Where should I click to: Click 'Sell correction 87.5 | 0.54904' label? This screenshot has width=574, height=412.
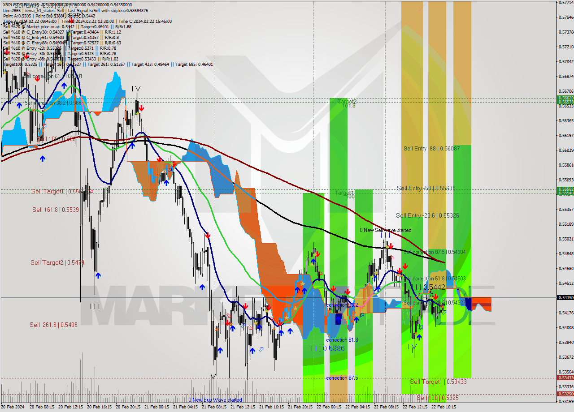tap(435, 252)
